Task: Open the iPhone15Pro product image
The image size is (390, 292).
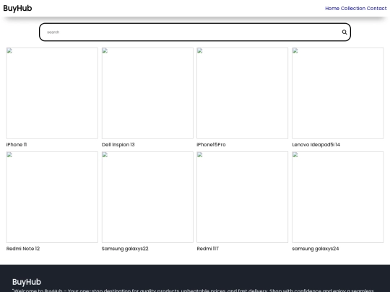Action: click(242, 93)
